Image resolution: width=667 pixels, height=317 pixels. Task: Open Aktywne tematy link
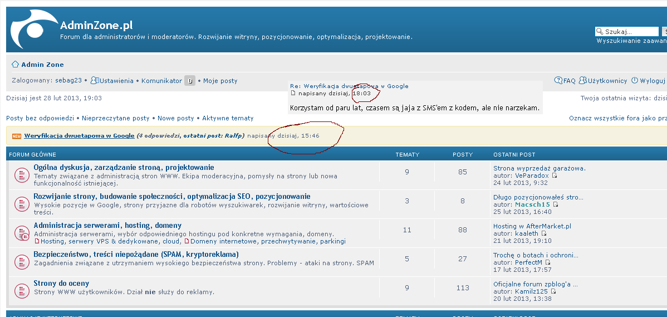coord(227,118)
